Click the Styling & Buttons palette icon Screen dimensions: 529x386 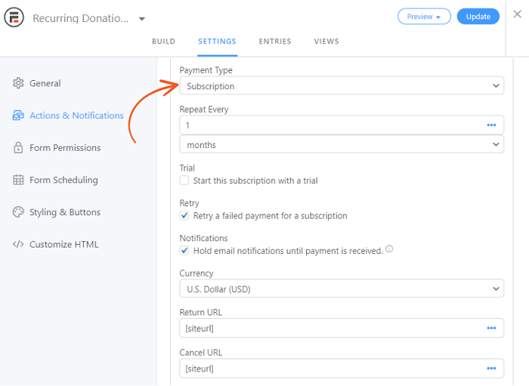coord(18,212)
